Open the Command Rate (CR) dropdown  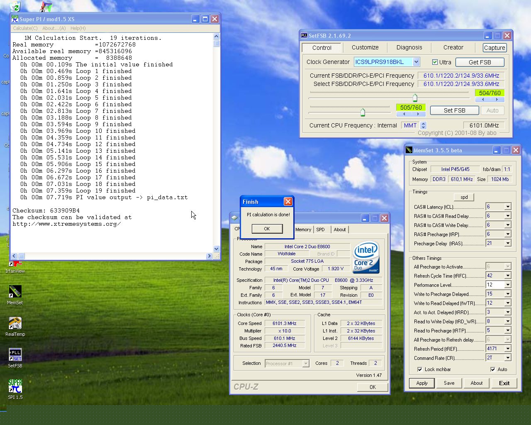[507, 358]
